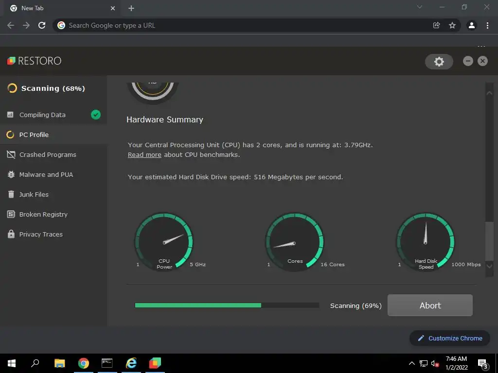Show hidden system tray icons
The height and width of the screenshot is (373, 498).
pos(411,363)
